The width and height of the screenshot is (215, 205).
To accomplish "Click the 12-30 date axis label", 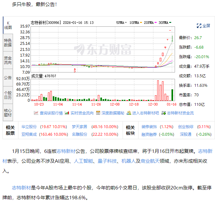I will (153, 105).
